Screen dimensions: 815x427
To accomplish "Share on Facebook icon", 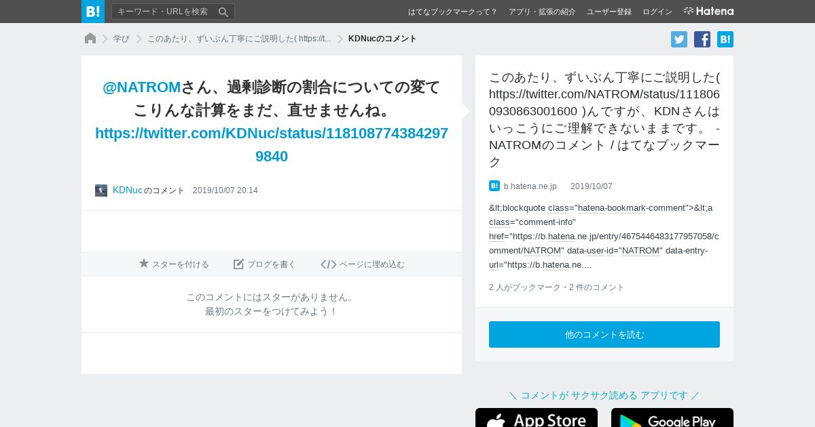I will pos(702,39).
